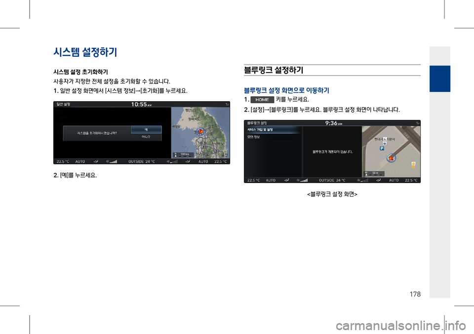Click the 블루링크 설정 screen title

[x=257, y=123]
